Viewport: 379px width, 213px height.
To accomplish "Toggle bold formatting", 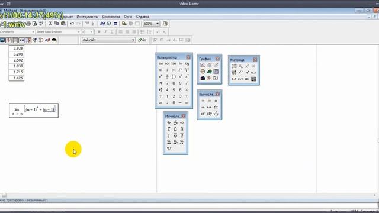I will (99, 32).
